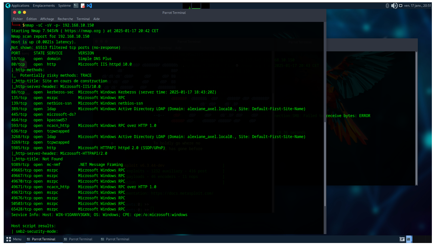Click the display indicator icon beside the clock
435x247 pixels.
pos(400,5)
